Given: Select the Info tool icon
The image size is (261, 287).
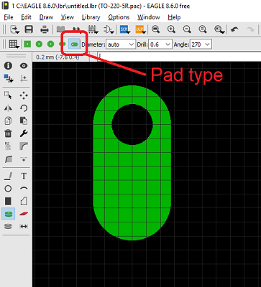Looking at the screenshot, I should coord(8,66).
